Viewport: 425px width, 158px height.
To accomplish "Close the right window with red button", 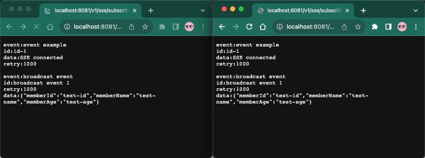I will (x=224, y=9).
